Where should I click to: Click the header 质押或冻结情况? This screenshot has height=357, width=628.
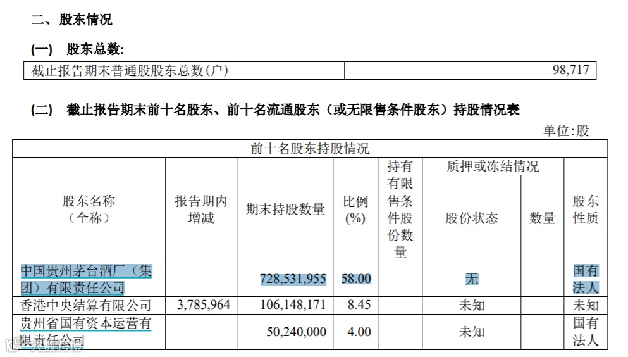point(493,166)
